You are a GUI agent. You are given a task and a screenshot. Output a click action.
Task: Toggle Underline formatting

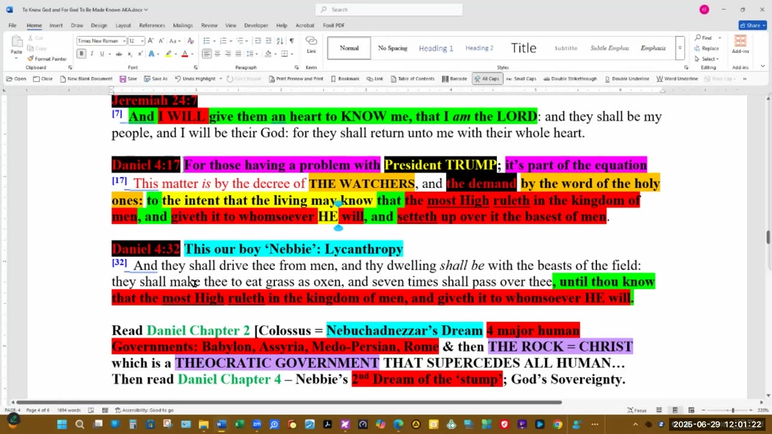[x=101, y=54]
